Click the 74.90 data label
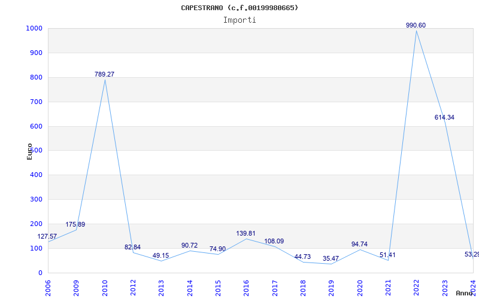 click(217, 249)
